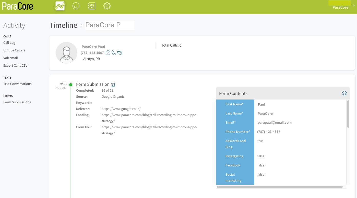The width and height of the screenshot is (357, 198).
Task: Click phone number in Form Contents table
Action: (x=269, y=132)
